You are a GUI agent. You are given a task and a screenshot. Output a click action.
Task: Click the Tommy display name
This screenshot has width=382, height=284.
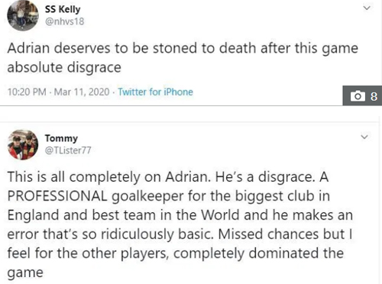coord(61,138)
